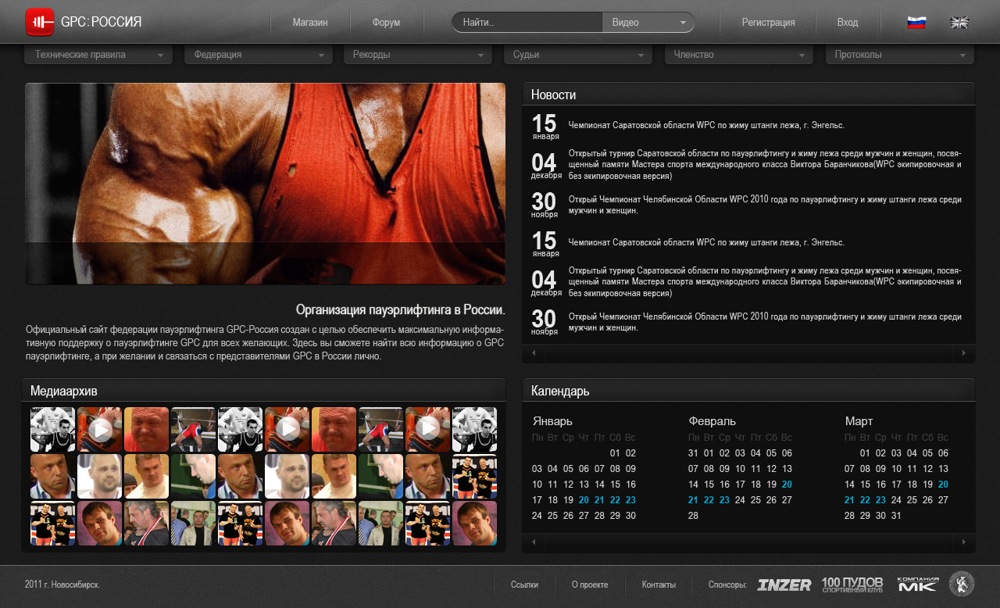
Task: Expand the Федерация dropdown
Action: pos(259,55)
